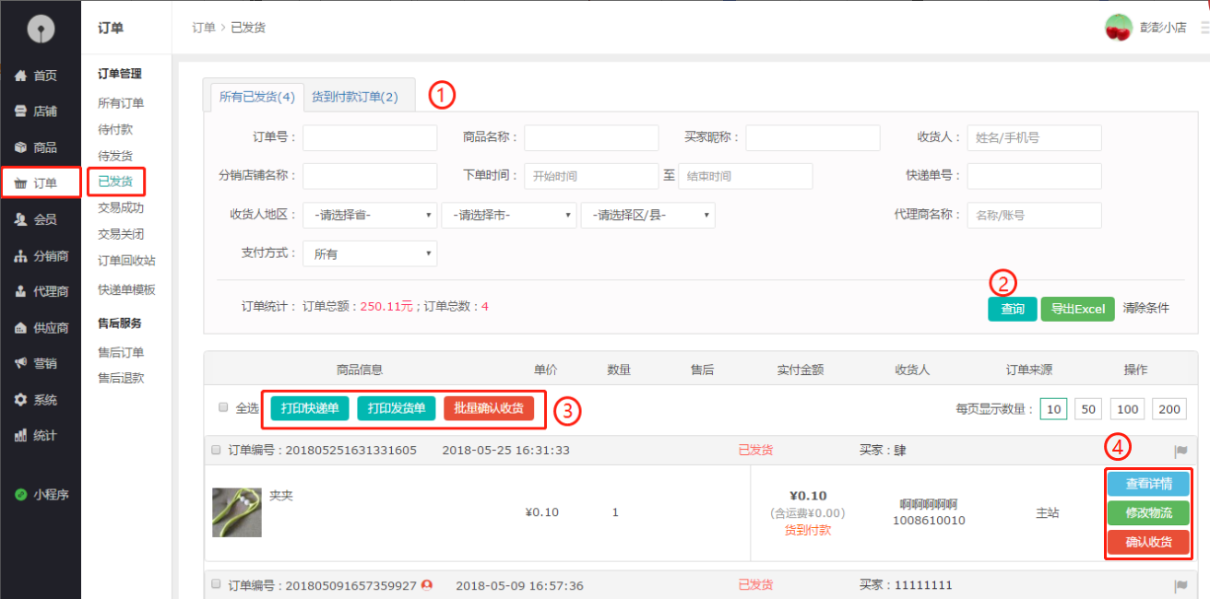Expand the payment method (支付方式) dropdown
The width and height of the screenshot is (1210, 599).
[x=370, y=254]
